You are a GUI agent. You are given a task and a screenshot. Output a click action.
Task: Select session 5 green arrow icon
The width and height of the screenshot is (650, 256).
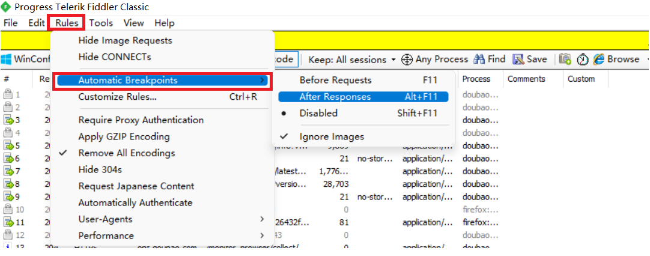click(8, 145)
